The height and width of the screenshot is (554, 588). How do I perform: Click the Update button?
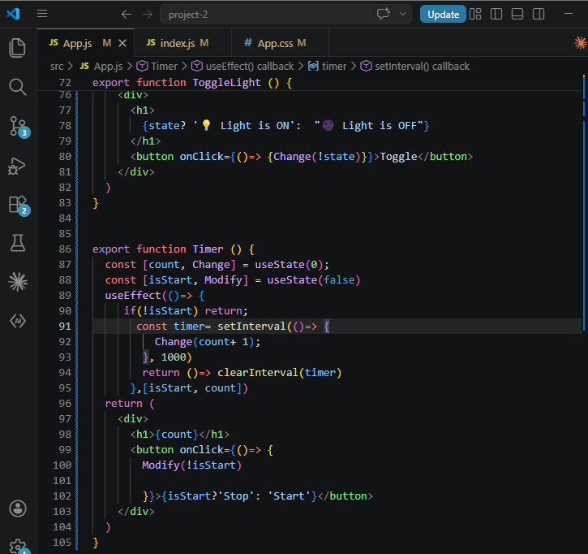click(x=443, y=15)
